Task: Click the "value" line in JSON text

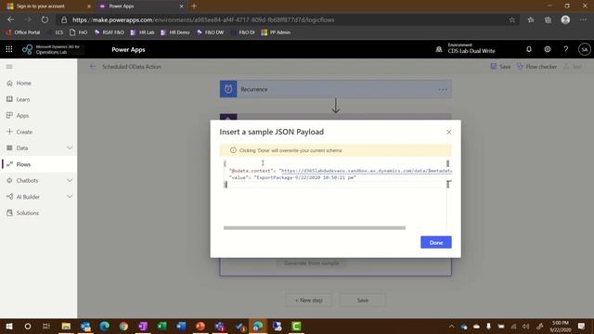Action: pyautogui.click(x=292, y=177)
